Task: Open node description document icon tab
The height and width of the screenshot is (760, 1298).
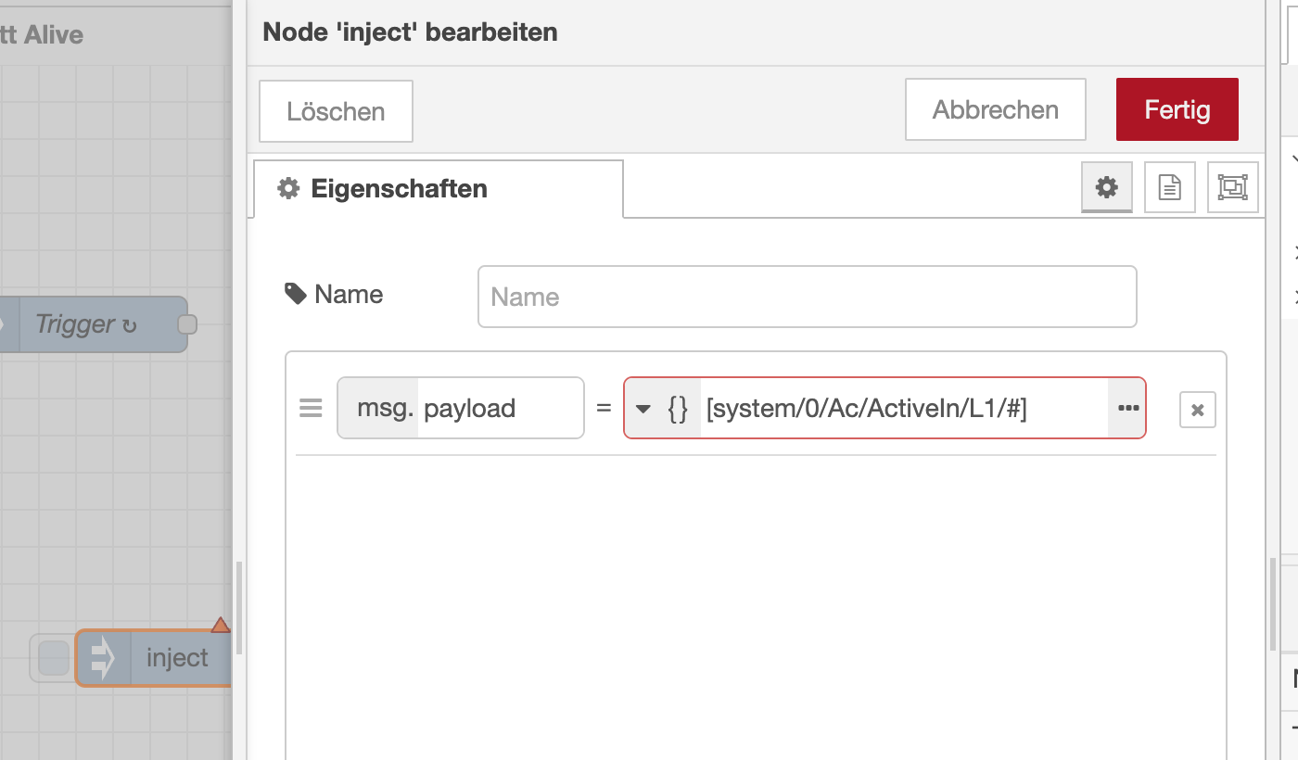Action: 1170,187
